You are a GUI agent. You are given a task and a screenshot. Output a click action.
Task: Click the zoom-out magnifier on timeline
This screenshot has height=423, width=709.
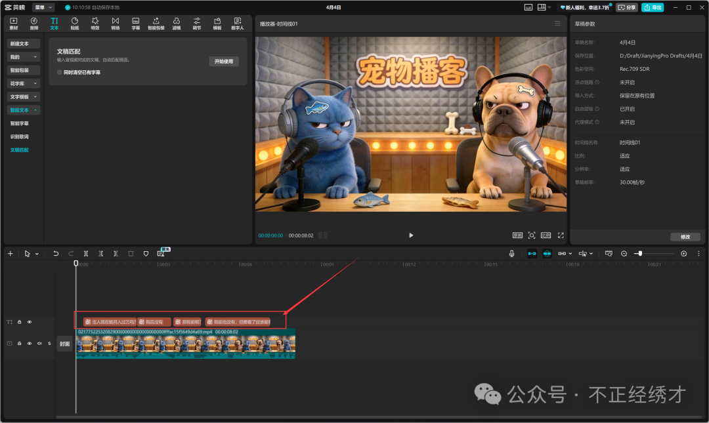(x=624, y=253)
